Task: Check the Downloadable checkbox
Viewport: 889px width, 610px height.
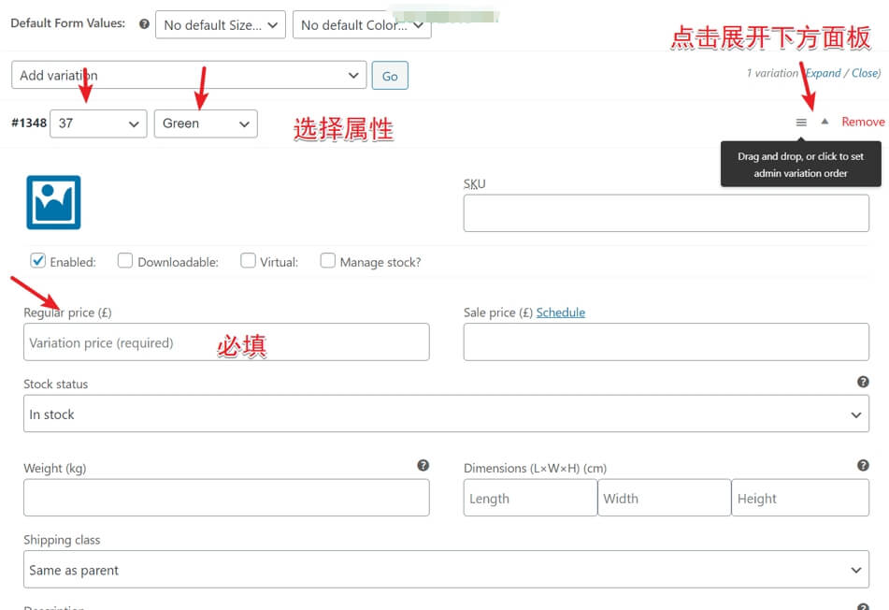Action: (x=125, y=261)
